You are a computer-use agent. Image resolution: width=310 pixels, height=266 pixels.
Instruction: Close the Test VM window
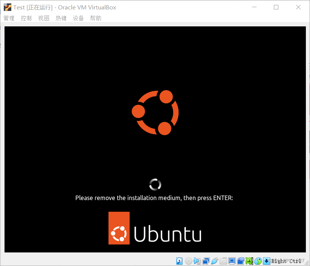point(298,7)
